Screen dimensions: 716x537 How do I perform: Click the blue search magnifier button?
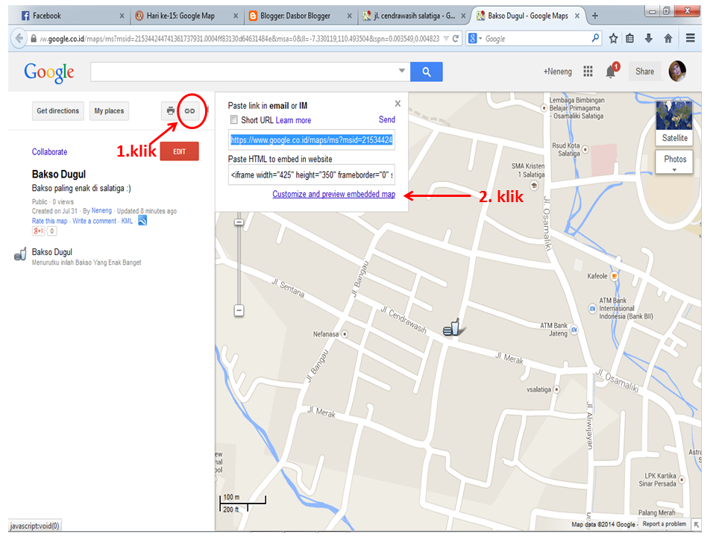click(x=426, y=72)
